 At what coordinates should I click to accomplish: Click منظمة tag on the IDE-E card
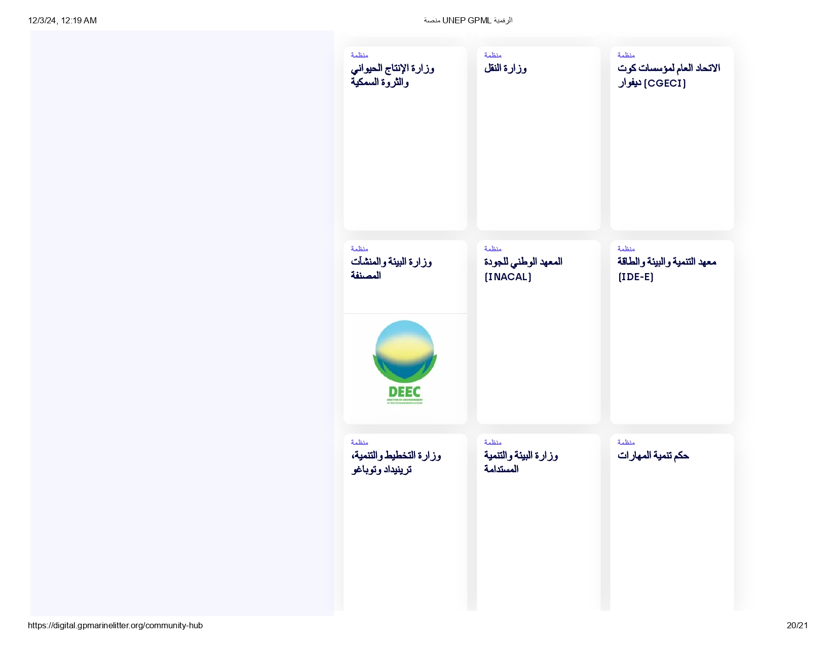(x=626, y=249)
